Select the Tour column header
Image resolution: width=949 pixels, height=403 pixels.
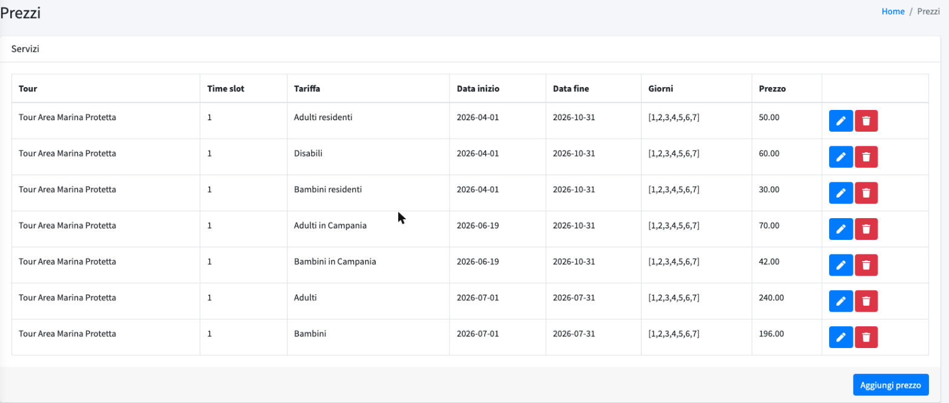pyautogui.click(x=28, y=89)
